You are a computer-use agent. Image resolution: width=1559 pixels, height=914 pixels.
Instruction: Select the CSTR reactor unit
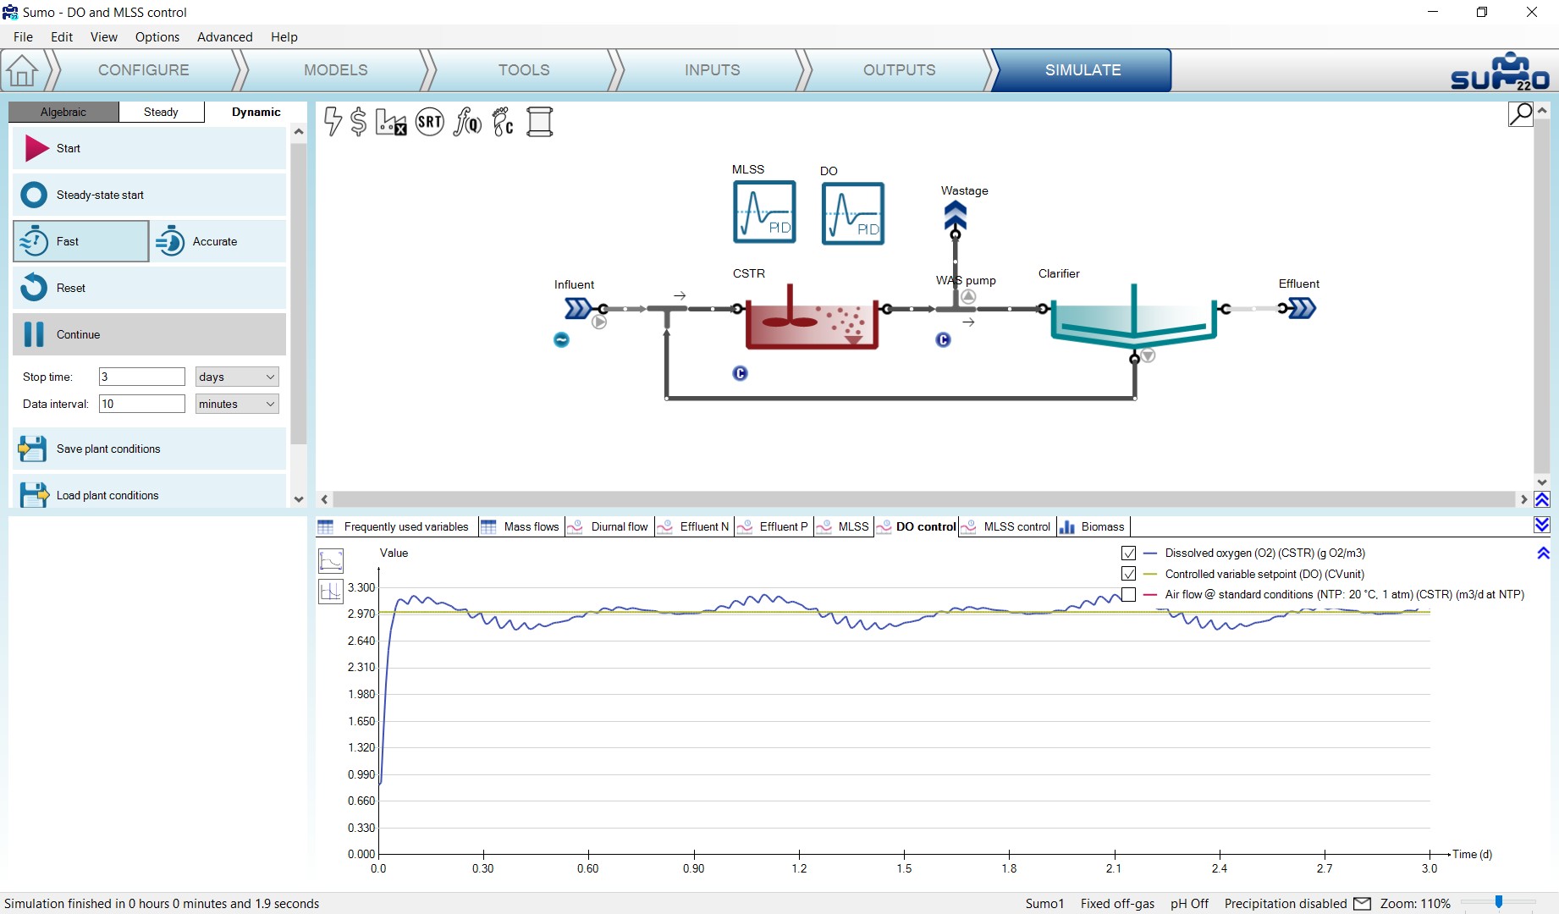(812, 317)
